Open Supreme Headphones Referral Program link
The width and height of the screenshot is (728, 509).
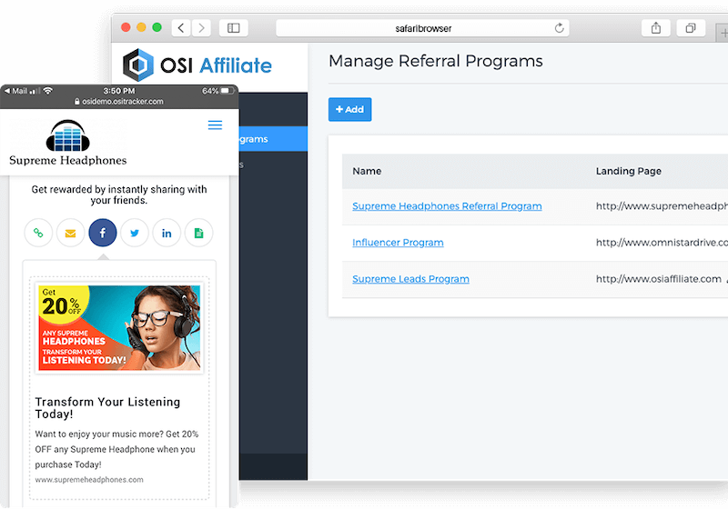tap(447, 206)
